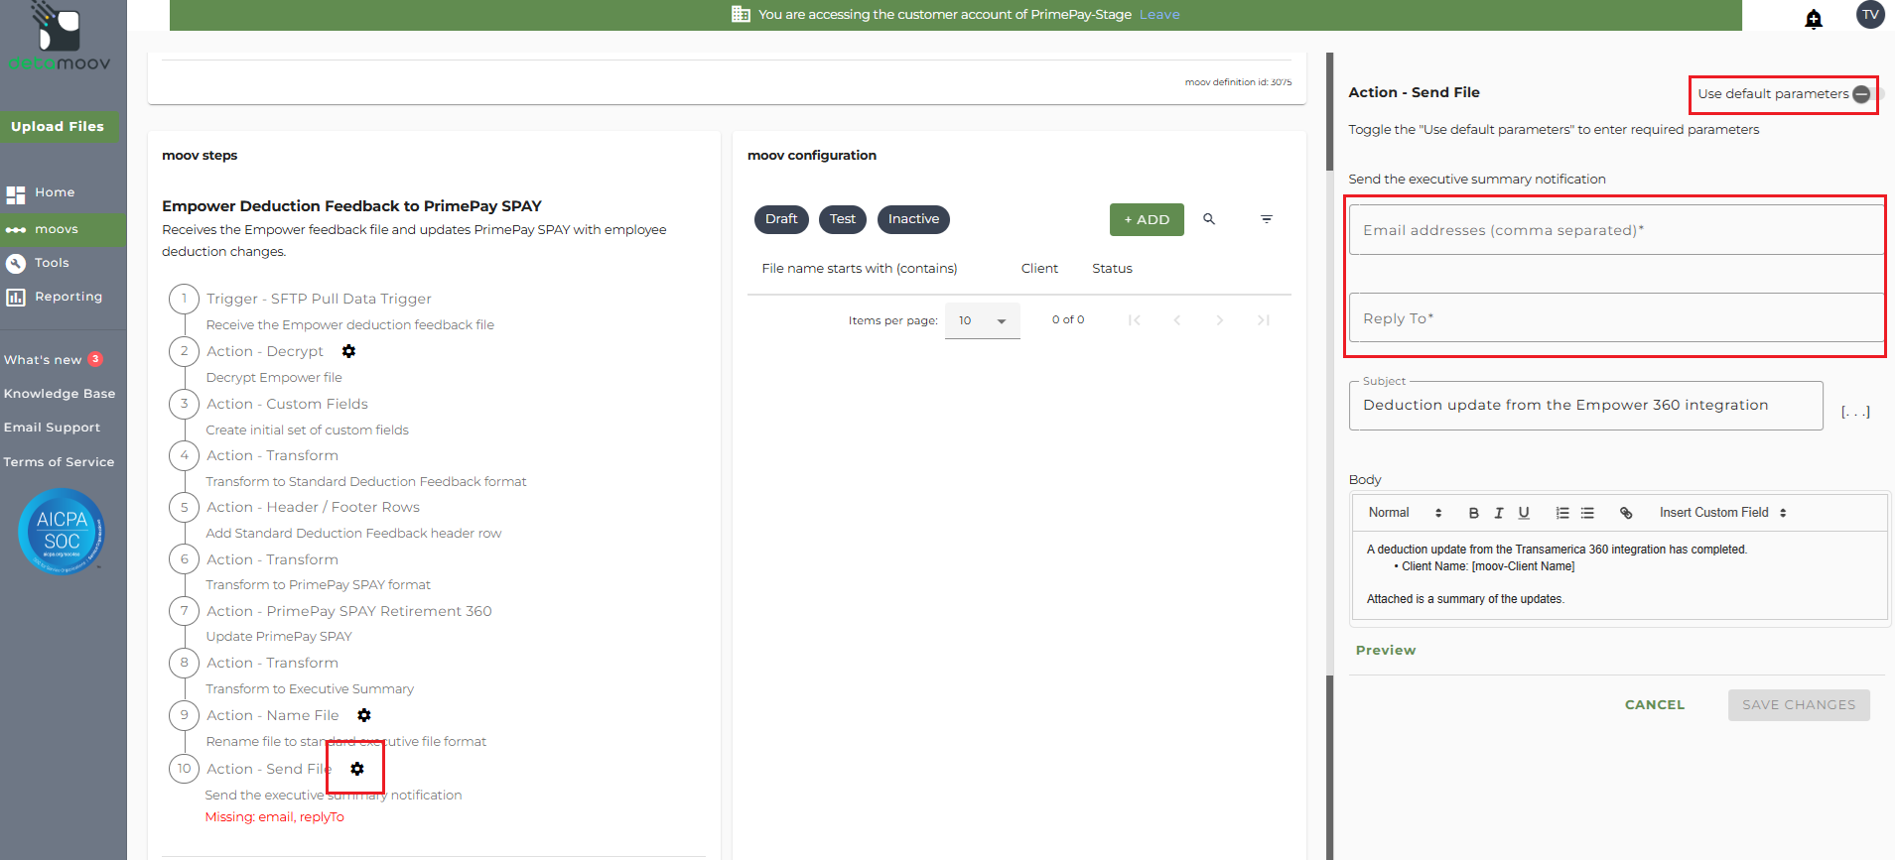Open the TV user avatar menu

pos(1870,15)
